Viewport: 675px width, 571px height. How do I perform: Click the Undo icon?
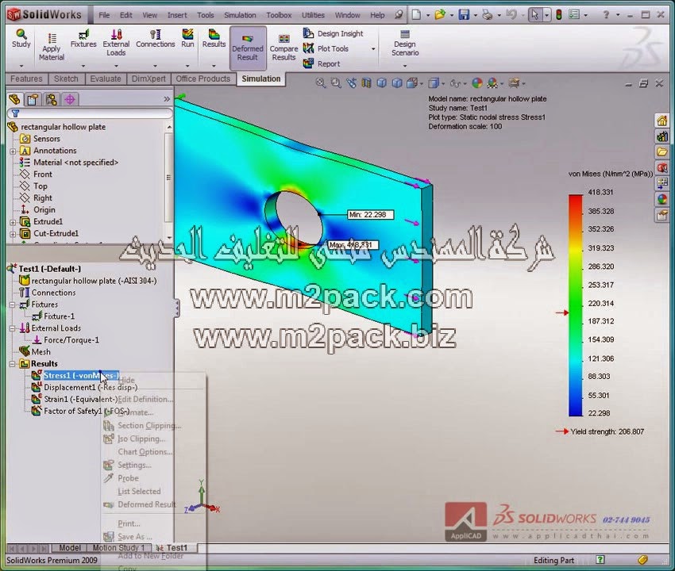click(511, 15)
